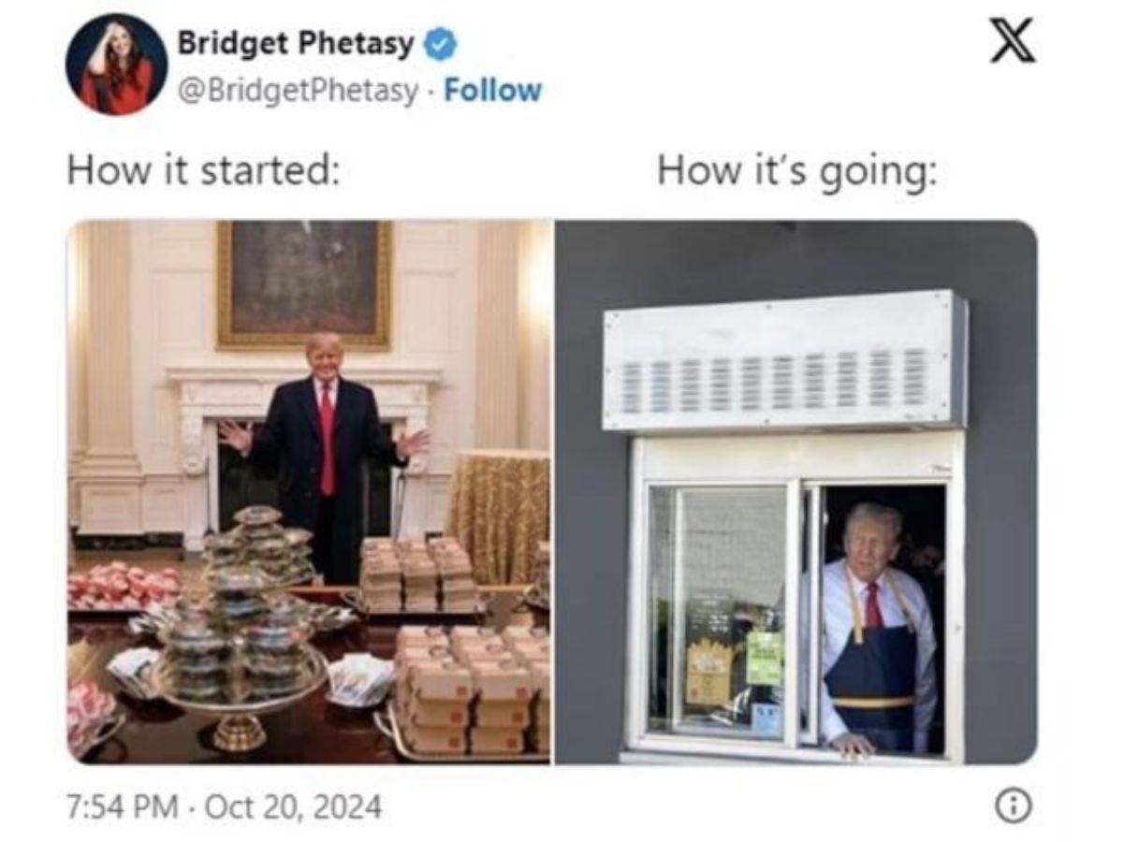Image resolution: width=1123 pixels, height=842 pixels.
Task: Click the 7:54 PM timestamp
Action: [x=120, y=806]
